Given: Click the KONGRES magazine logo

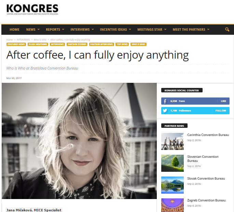Looking at the screenshot, I should (32, 10).
